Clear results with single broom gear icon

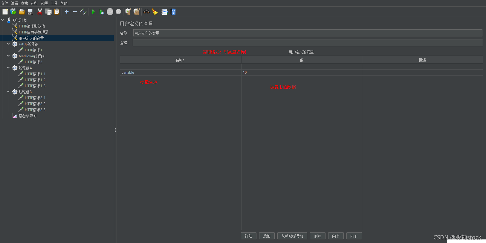(x=128, y=12)
